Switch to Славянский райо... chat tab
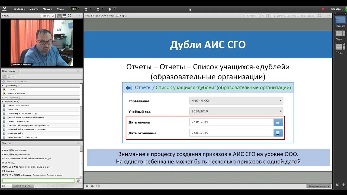347x195 pixels. click(23, 186)
